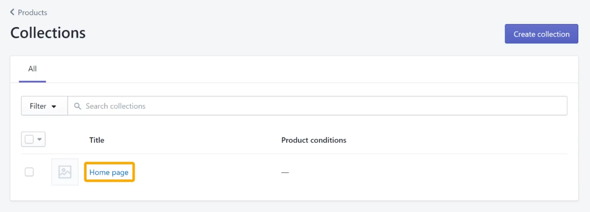Click the back chevron beside Products

click(x=12, y=12)
